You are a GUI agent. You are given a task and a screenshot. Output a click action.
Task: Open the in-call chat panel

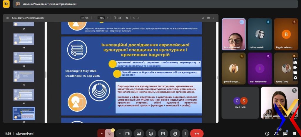point(285,133)
